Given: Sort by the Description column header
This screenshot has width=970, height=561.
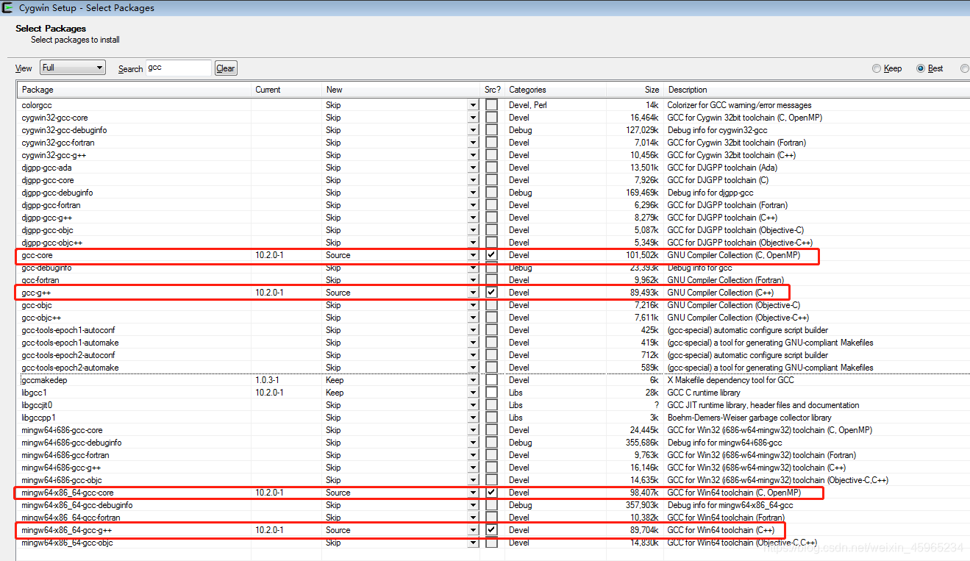Looking at the screenshot, I should coord(816,90).
